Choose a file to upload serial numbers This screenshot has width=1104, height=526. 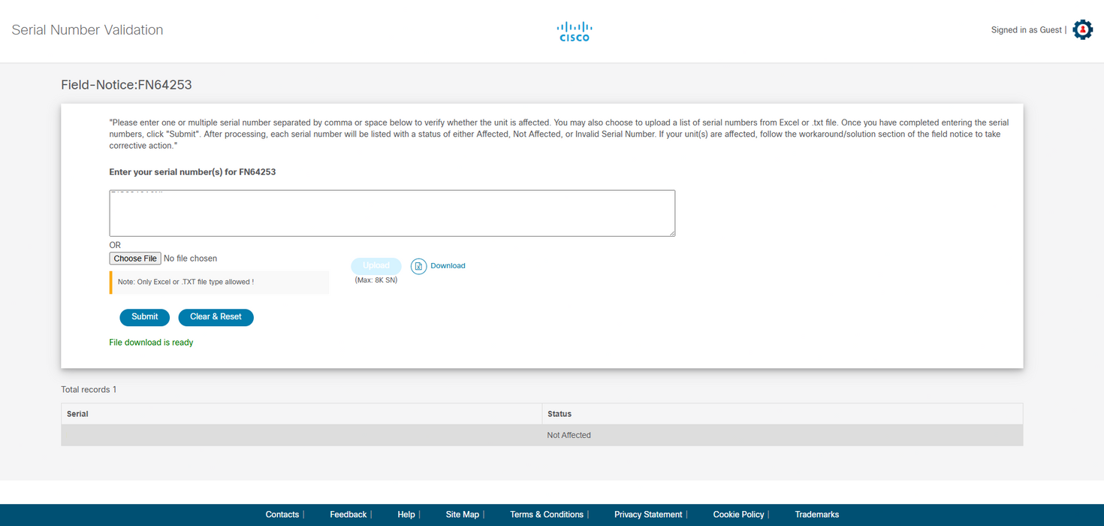[134, 258]
